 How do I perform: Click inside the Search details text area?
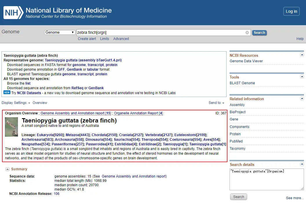(267, 180)
